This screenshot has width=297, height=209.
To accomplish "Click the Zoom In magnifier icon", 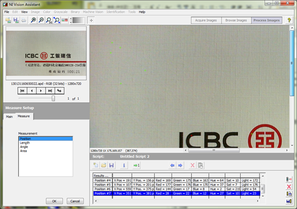I will click(x=33, y=20).
